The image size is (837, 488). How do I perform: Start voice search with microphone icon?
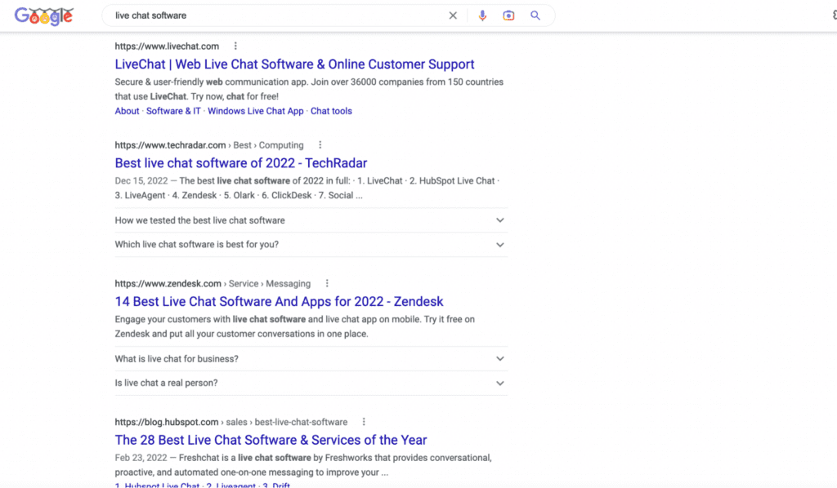482,16
